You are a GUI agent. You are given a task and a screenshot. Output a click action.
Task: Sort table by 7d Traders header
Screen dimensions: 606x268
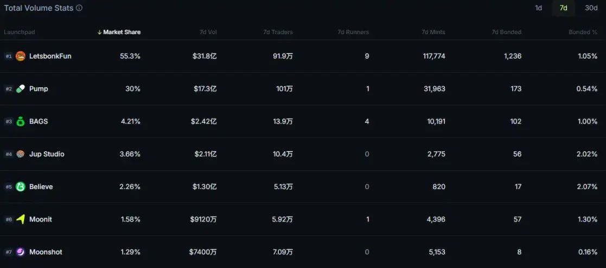[x=278, y=32]
